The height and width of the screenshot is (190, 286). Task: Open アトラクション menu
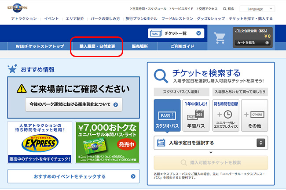[24, 19]
